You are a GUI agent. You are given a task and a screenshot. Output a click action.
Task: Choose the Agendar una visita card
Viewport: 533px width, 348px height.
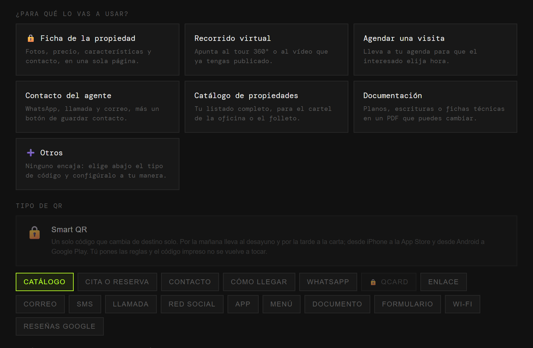[435, 49]
